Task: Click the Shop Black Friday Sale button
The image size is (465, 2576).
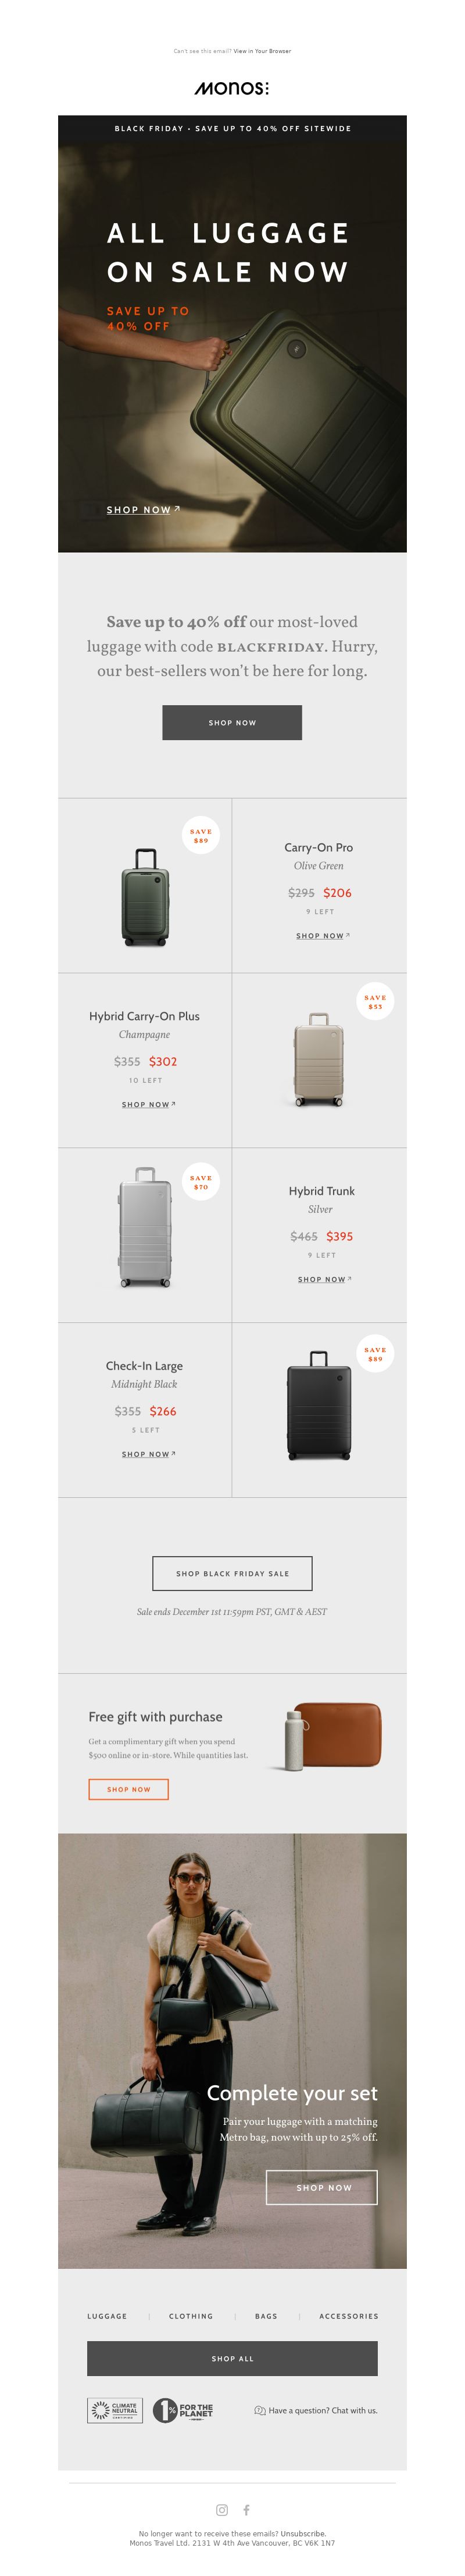Action: point(231,1573)
